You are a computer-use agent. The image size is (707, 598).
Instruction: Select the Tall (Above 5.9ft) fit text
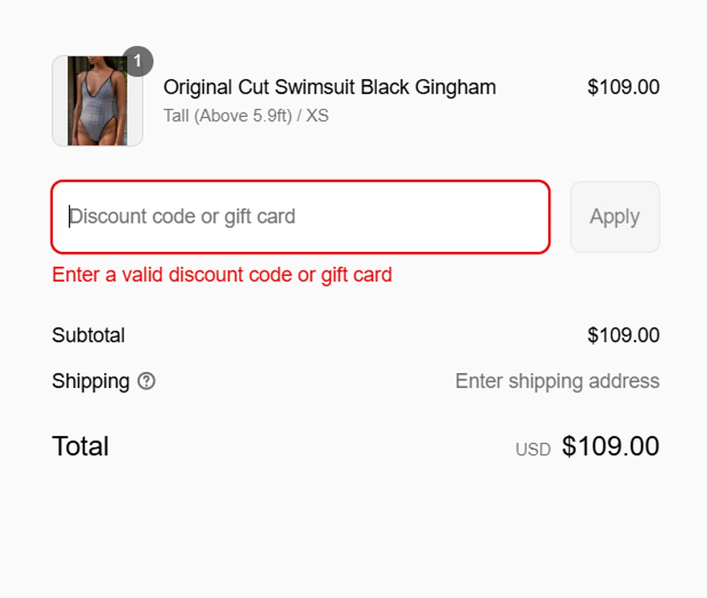pyautogui.click(x=228, y=116)
